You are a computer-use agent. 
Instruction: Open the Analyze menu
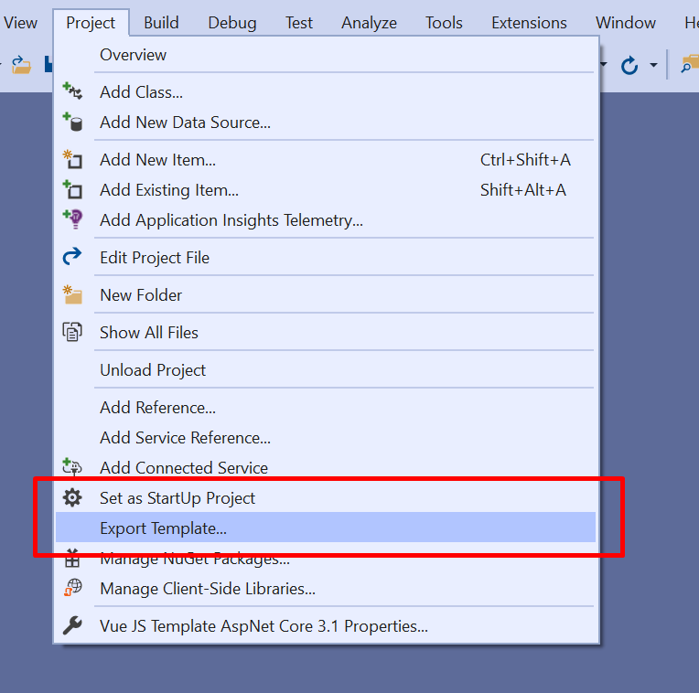pos(369,23)
